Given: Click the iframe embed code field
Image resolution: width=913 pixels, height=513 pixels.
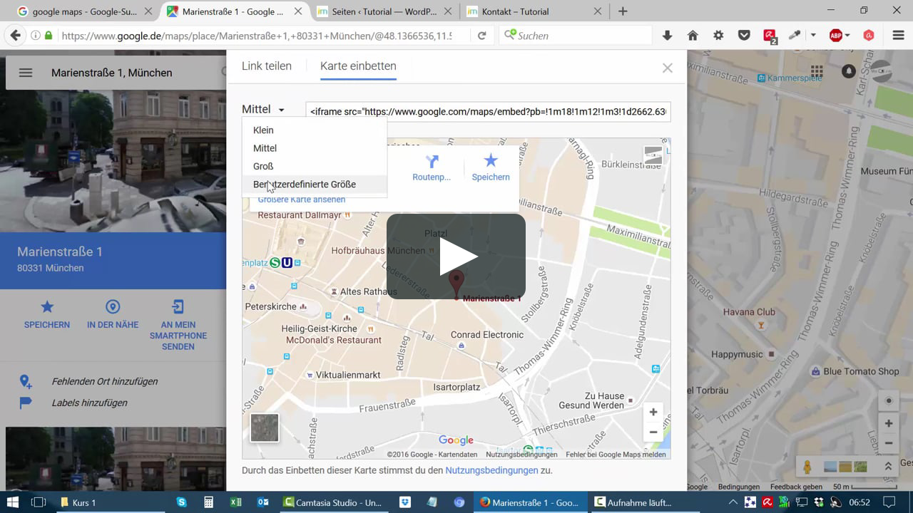Looking at the screenshot, I should point(488,112).
